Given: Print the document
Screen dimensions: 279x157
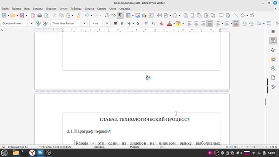Looking at the screenshot, I should [x=40, y=16].
